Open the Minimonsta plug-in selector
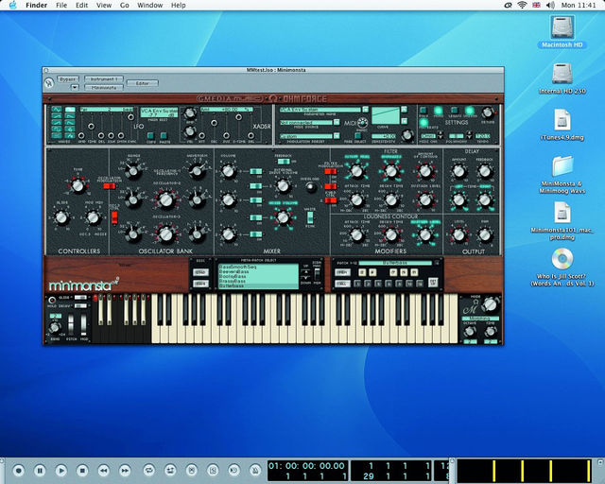The height and width of the screenshot is (484, 605). click(x=103, y=88)
